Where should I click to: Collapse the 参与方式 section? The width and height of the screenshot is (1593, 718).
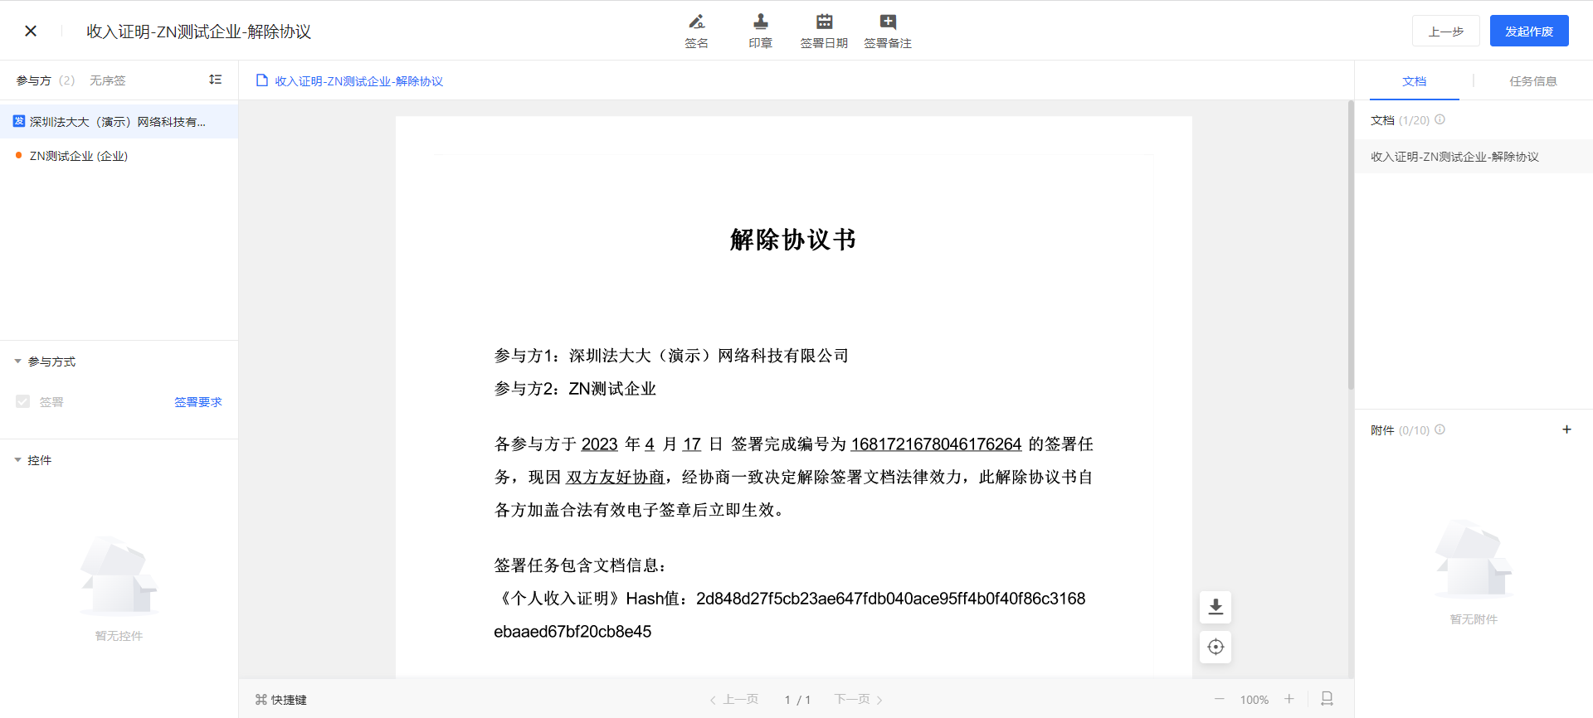(x=18, y=361)
